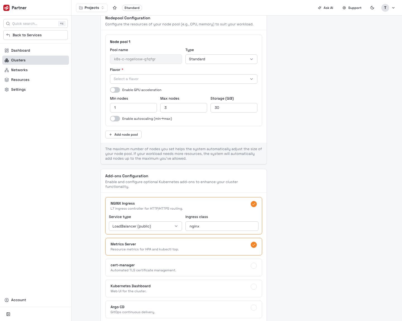Click the Quick search field

coord(35,24)
